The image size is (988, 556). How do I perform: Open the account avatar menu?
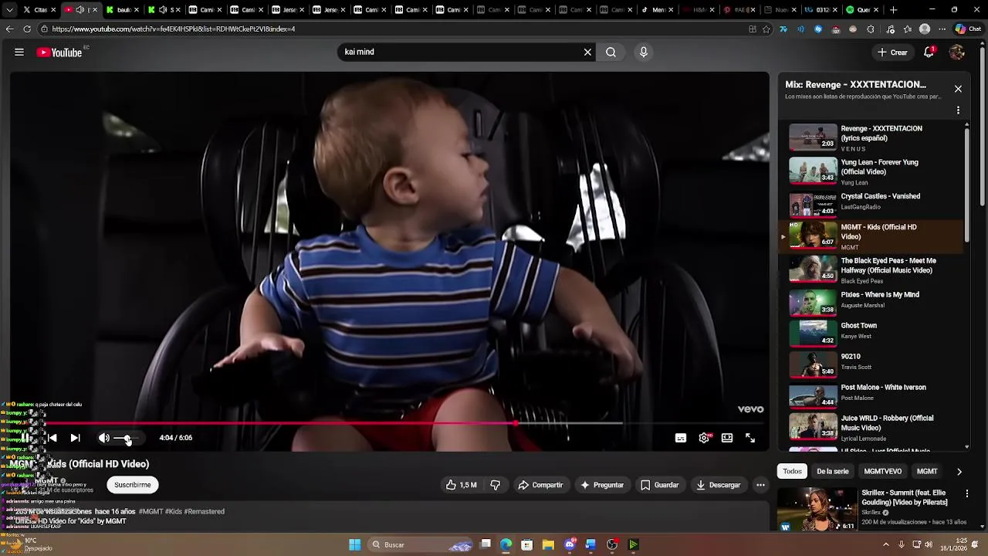click(x=957, y=53)
